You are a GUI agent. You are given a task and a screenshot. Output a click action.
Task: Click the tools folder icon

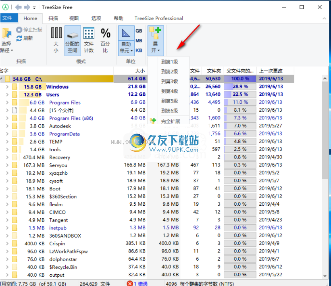(15, 149)
